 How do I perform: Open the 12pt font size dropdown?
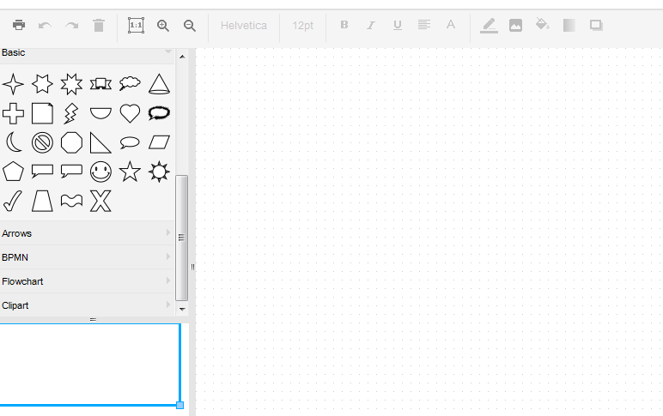[x=303, y=26]
